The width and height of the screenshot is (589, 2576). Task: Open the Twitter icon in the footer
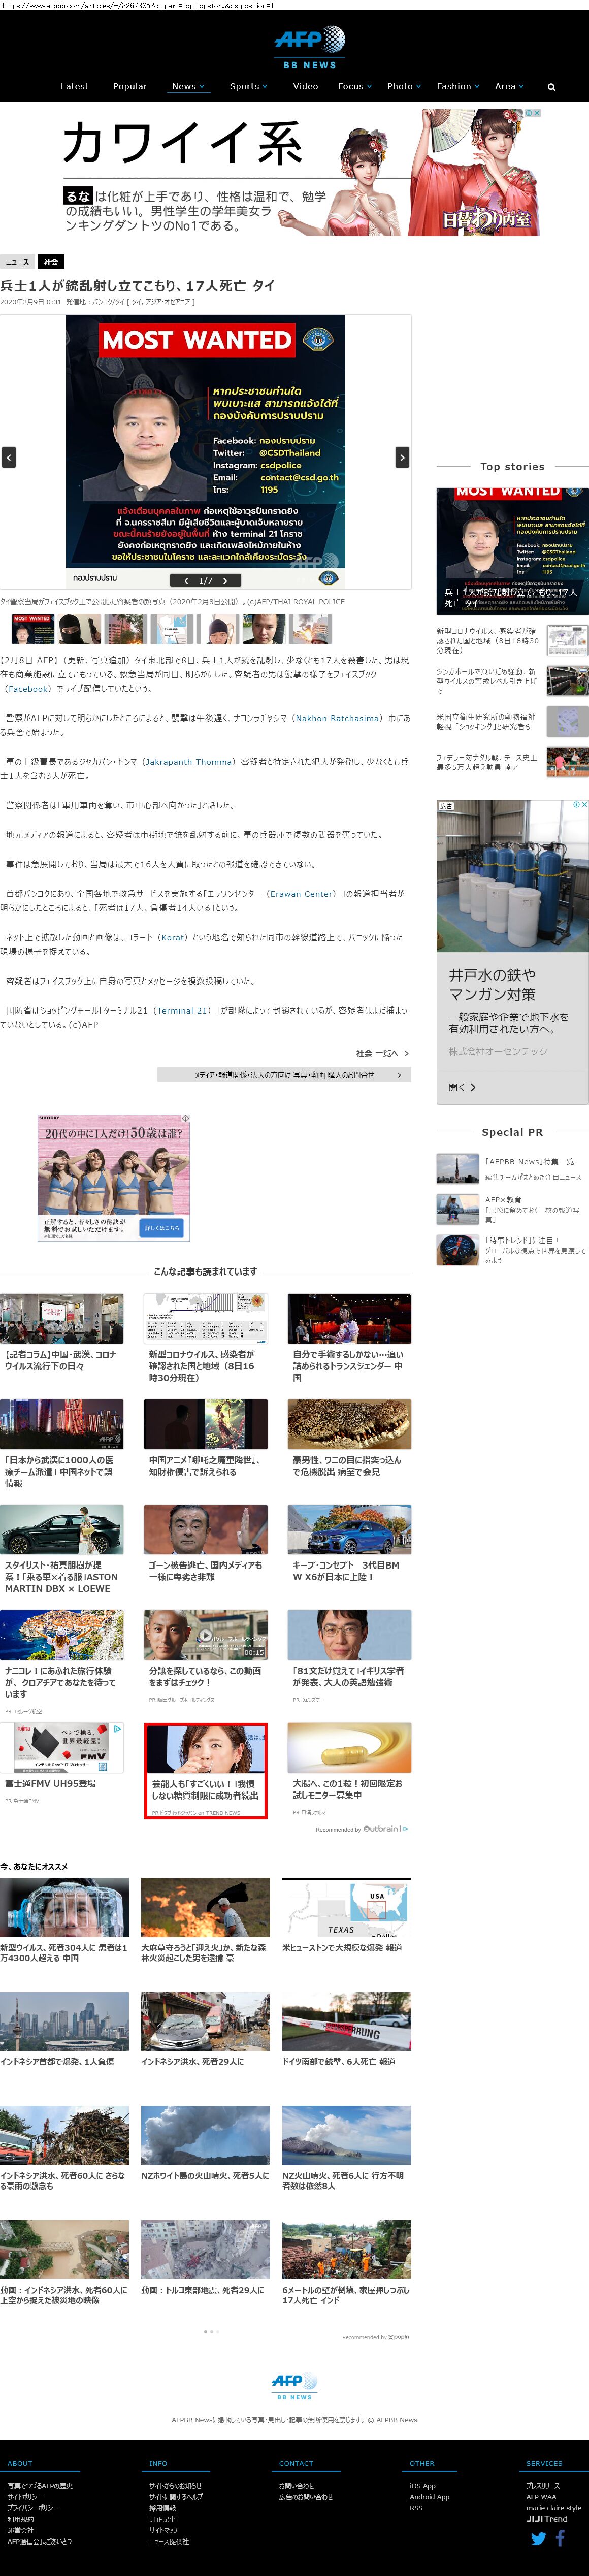pyautogui.click(x=538, y=2539)
